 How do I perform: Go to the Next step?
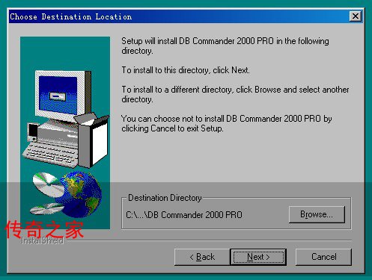coord(258,257)
